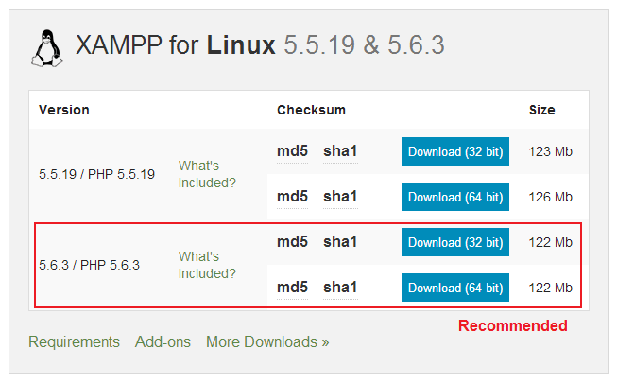Screen dimensions: 617x385
Task: Download 32 bit XAMPP 5.6.3
Action: coord(455,242)
